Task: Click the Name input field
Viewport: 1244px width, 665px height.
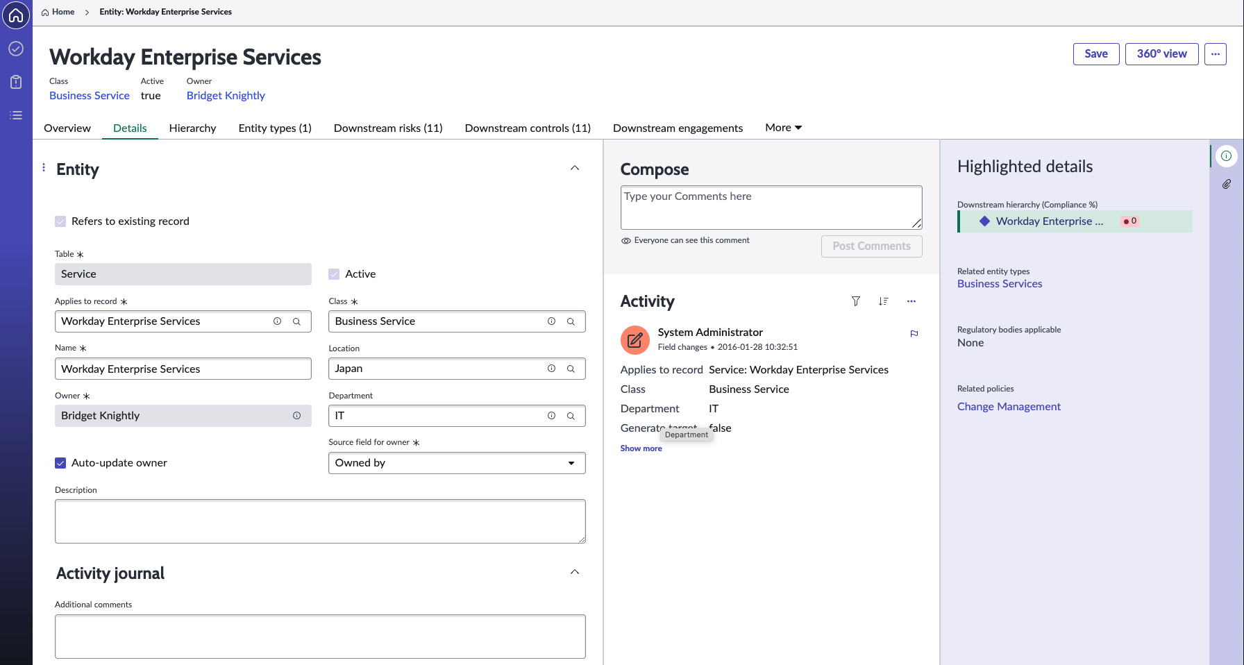Action: coord(183,369)
